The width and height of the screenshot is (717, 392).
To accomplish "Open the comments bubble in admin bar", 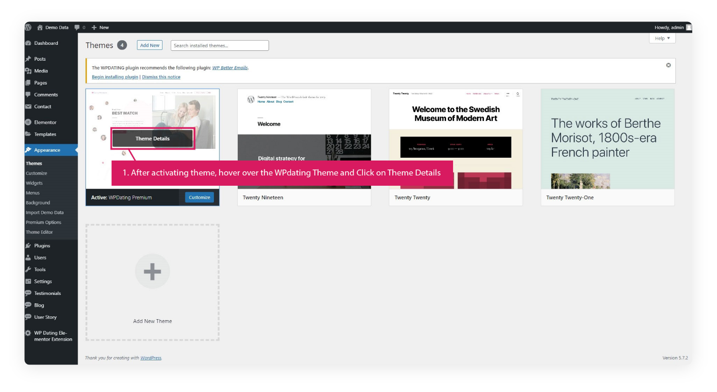I will pos(77,28).
